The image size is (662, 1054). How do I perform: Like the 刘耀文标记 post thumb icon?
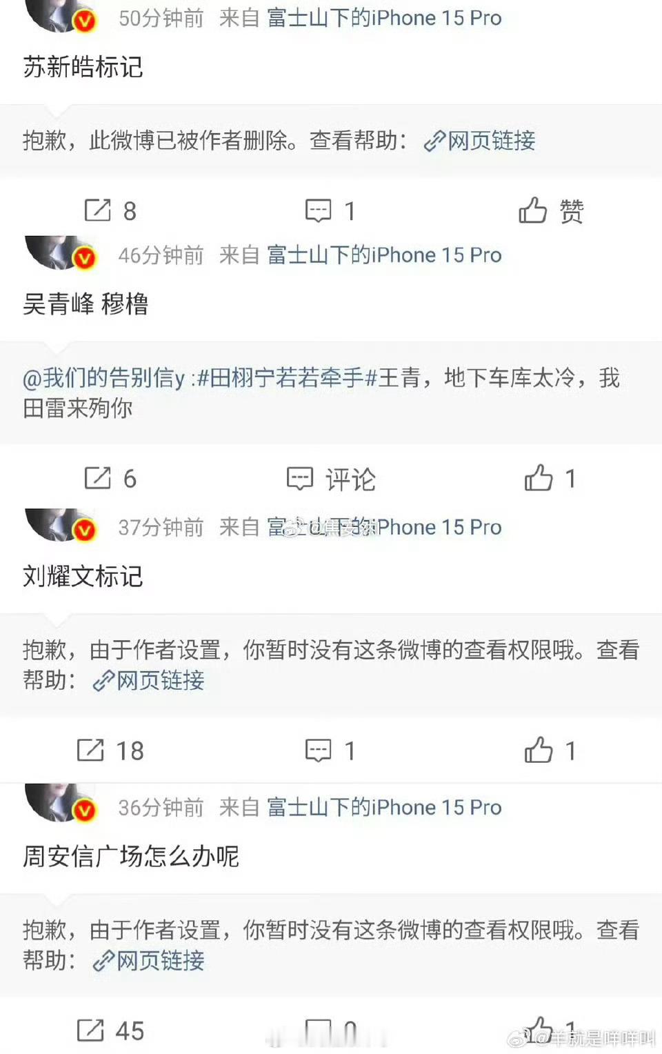tap(539, 750)
